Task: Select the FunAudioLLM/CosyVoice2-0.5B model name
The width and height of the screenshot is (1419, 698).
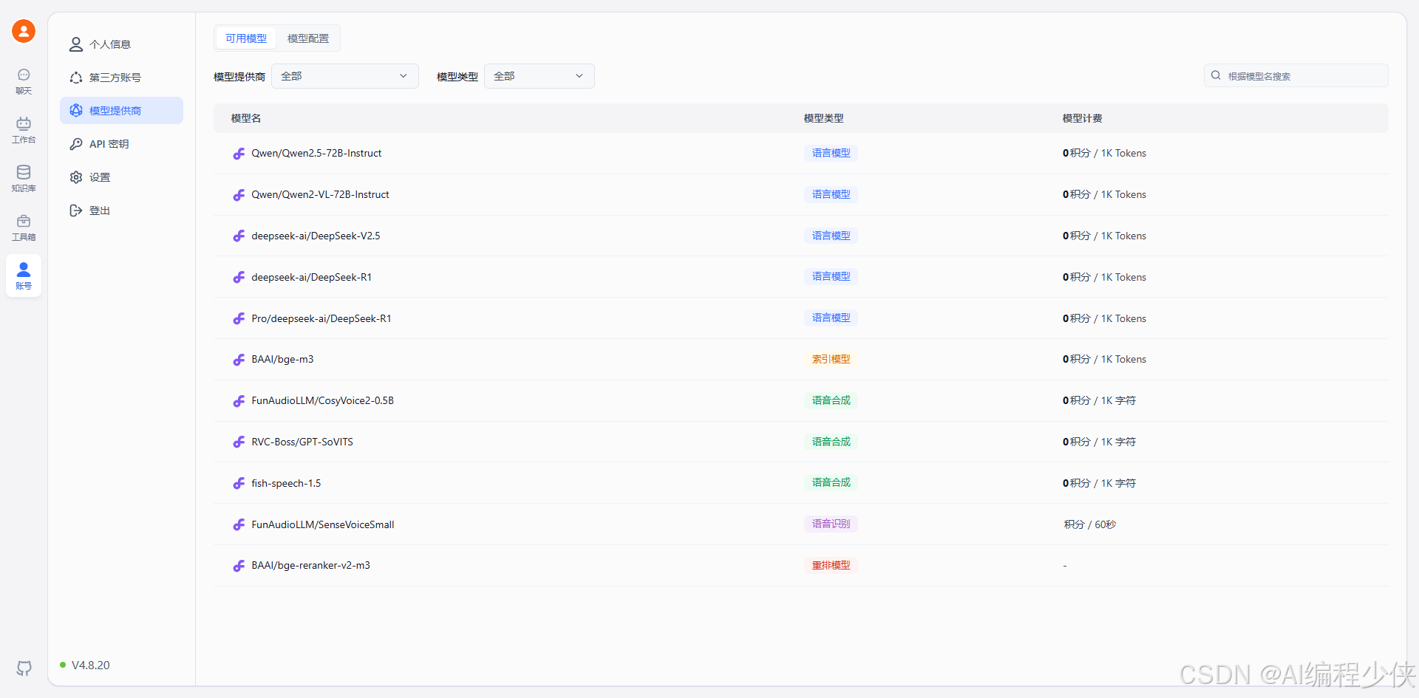Action: click(322, 400)
